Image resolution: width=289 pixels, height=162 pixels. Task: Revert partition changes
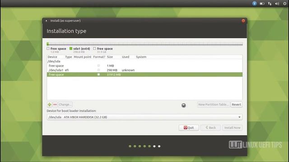[x=236, y=104]
